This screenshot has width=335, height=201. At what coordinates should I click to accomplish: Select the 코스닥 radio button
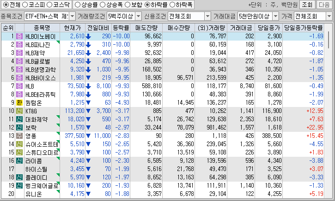pos(49,5)
